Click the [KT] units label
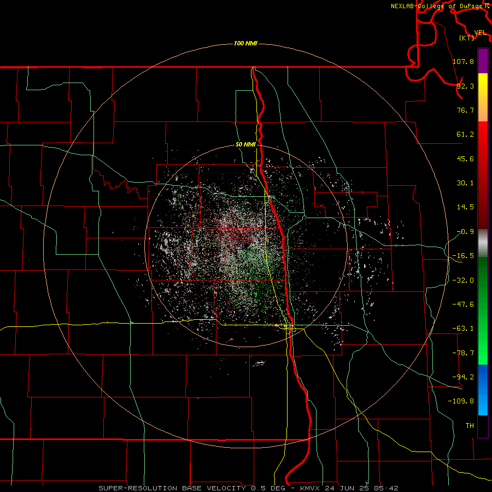 click(x=467, y=38)
